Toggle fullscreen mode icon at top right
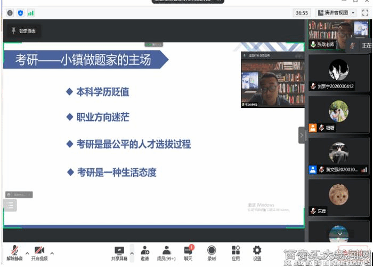Image resolution: width=373 pixels, height=267 pixels. click(x=365, y=13)
